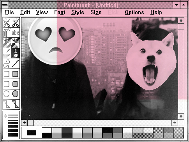Viewport: 189px width, 142px height.
Task: Select the thickest line width
Action: click(x=13, y=135)
